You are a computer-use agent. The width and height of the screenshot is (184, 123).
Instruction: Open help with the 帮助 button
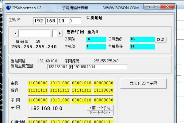coord(161,39)
